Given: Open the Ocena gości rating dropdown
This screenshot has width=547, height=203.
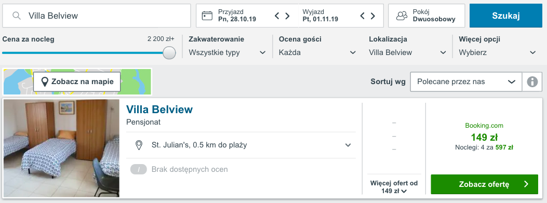Looking at the screenshot, I should 317,52.
